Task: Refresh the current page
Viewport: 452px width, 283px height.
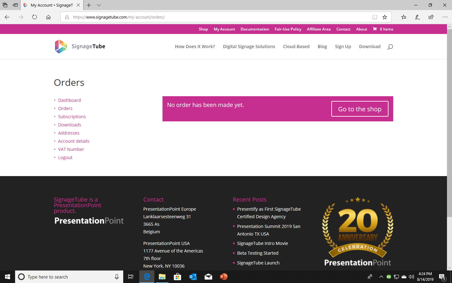Action: tap(35, 17)
